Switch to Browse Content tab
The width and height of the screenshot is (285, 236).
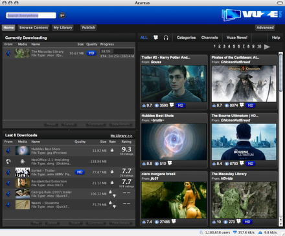pyautogui.click(x=34, y=28)
